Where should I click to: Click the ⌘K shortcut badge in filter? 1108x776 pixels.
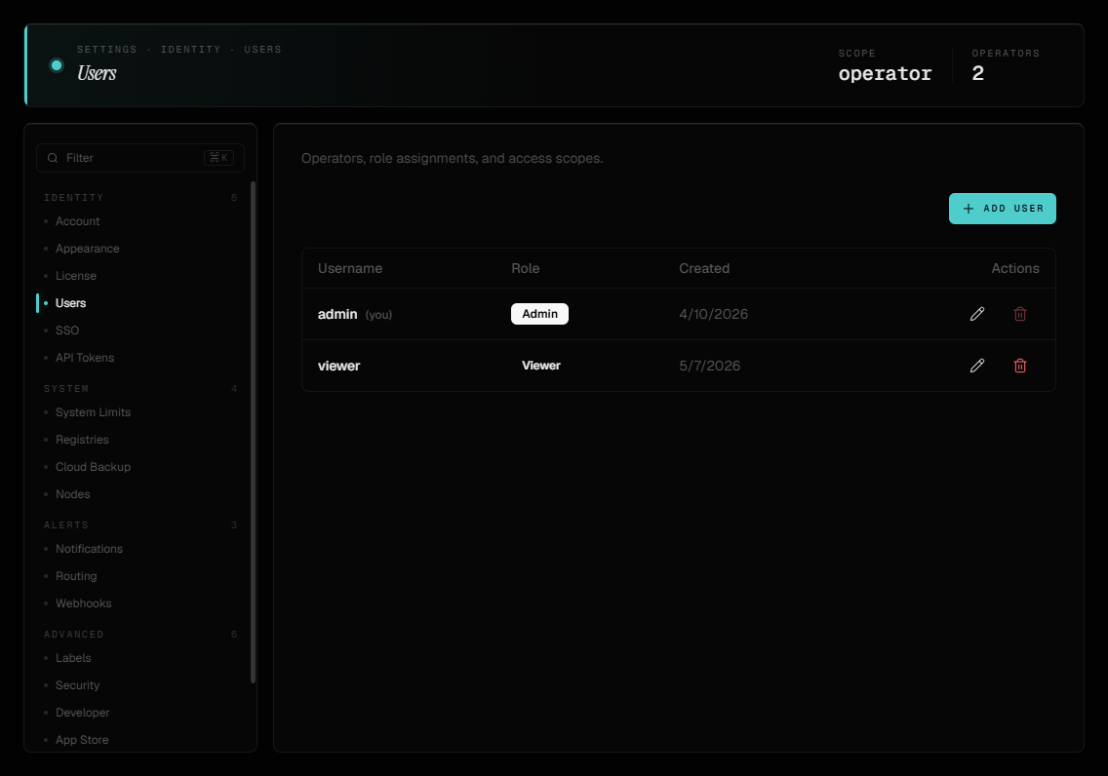click(218, 158)
